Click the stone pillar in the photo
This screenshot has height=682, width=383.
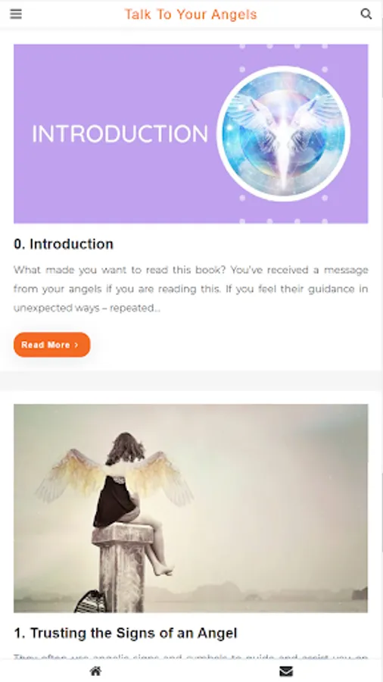click(121, 568)
